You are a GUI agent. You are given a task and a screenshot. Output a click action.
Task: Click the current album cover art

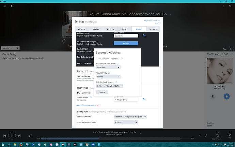click(75, 24)
